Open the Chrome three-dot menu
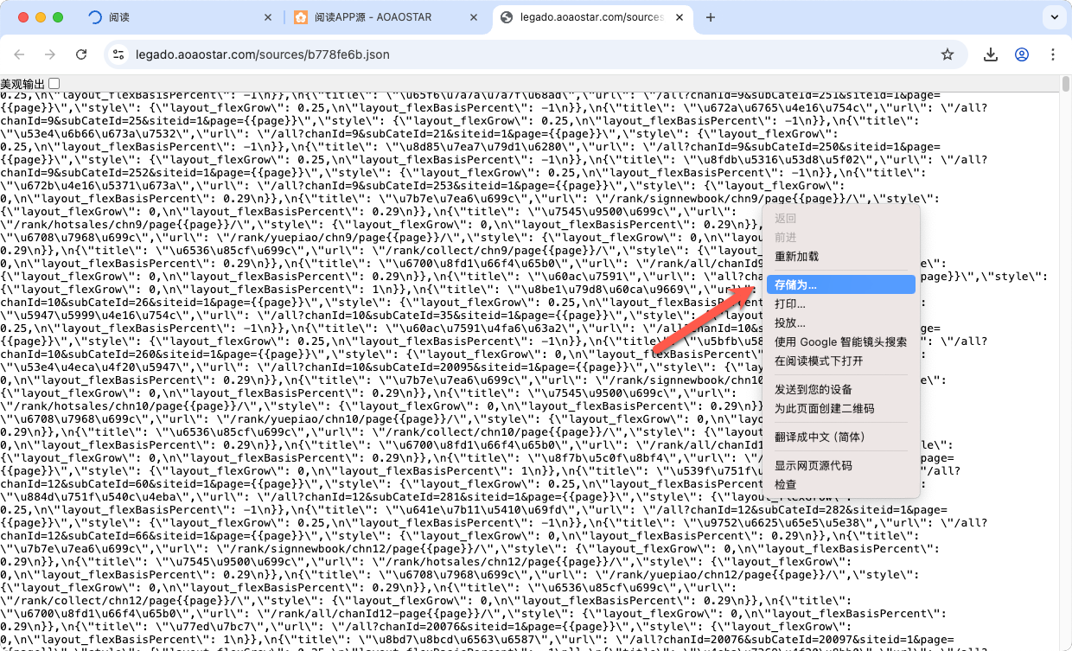This screenshot has width=1072, height=651. click(x=1053, y=54)
